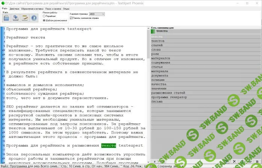Click the editor vertical scrollbar thumb
This screenshot has width=262, height=168.
(x=148, y=44)
